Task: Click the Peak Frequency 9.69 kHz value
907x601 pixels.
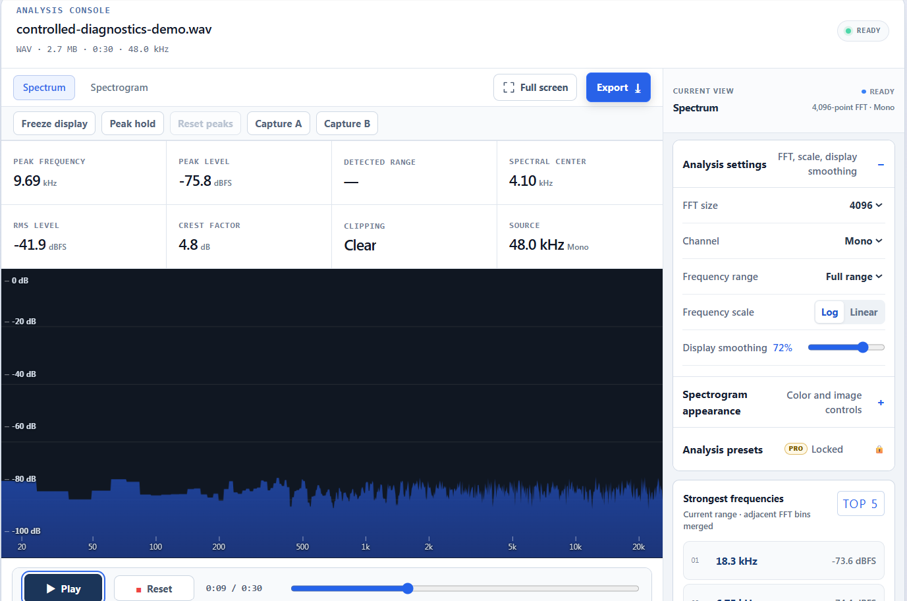Action: pyautogui.click(x=35, y=181)
